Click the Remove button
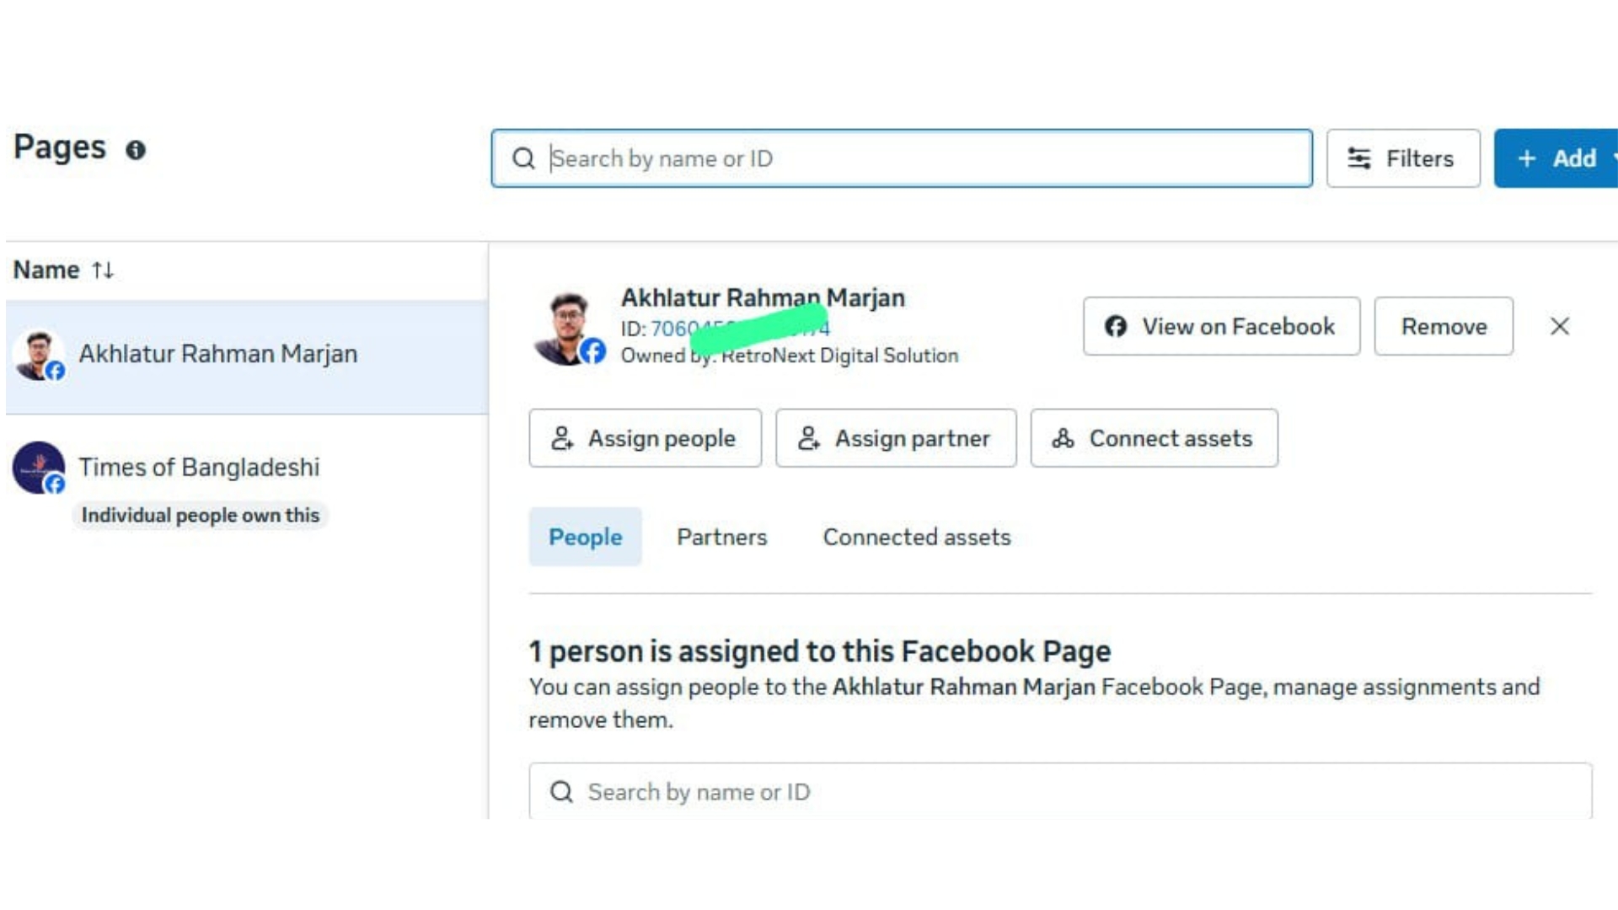 (1443, 326)
